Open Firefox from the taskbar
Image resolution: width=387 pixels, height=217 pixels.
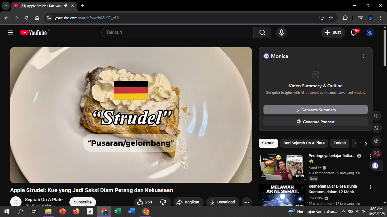click(x=76, y=211)
